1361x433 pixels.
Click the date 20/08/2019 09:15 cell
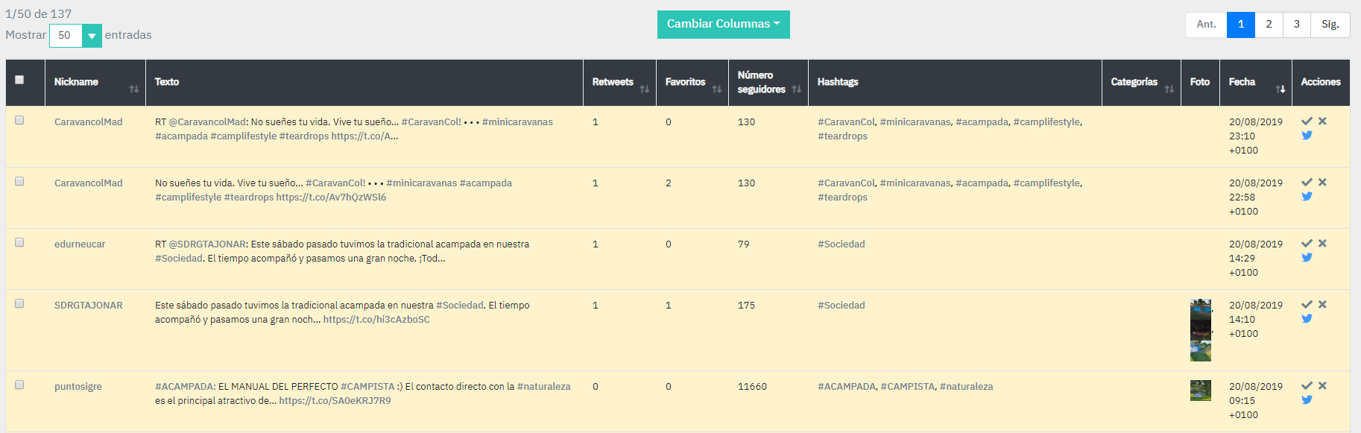point(1256,401)
